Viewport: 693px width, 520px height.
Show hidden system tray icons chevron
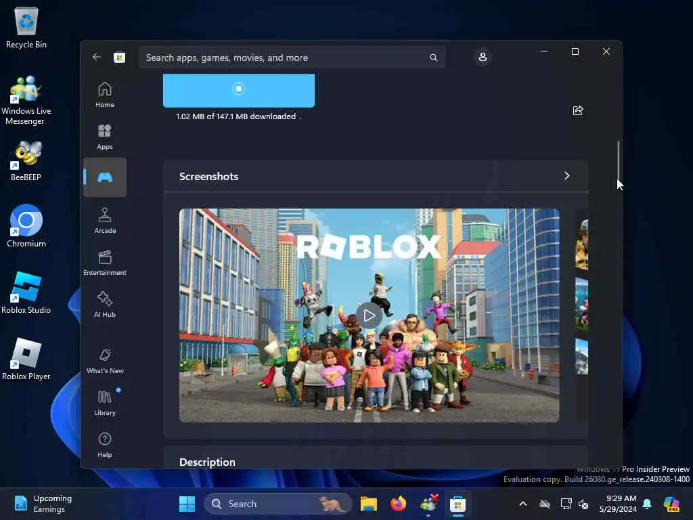(523, 504)
